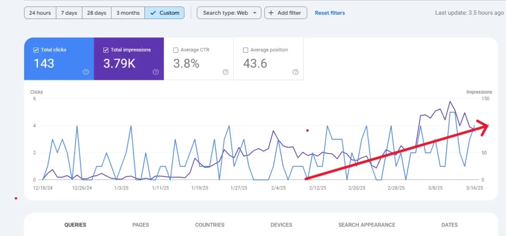Choose the 3 months date range
506x236 pixels.
tap(128, 13)
